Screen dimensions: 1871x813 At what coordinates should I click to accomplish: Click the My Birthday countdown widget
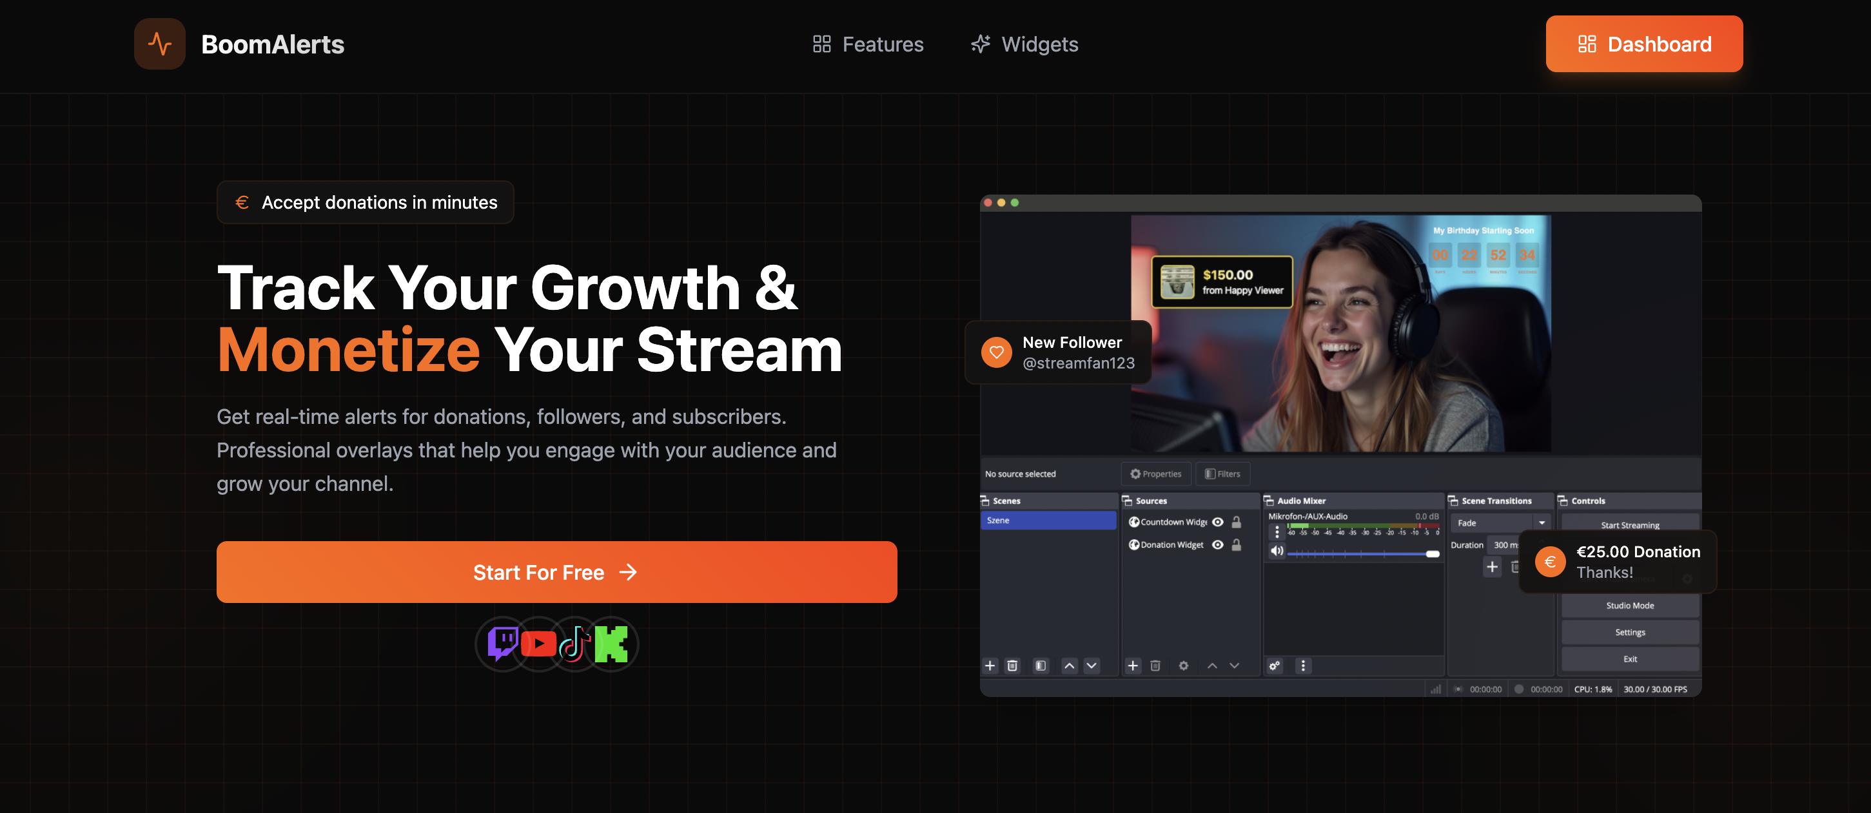[x=1484, y=251]
